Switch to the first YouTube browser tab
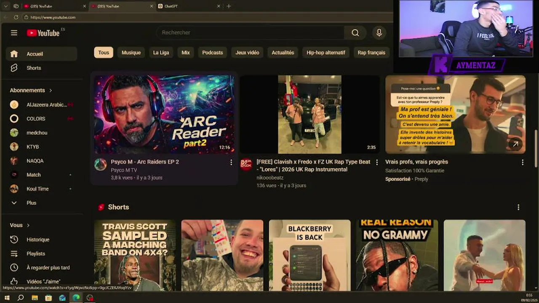 click(x=54, y=6)
